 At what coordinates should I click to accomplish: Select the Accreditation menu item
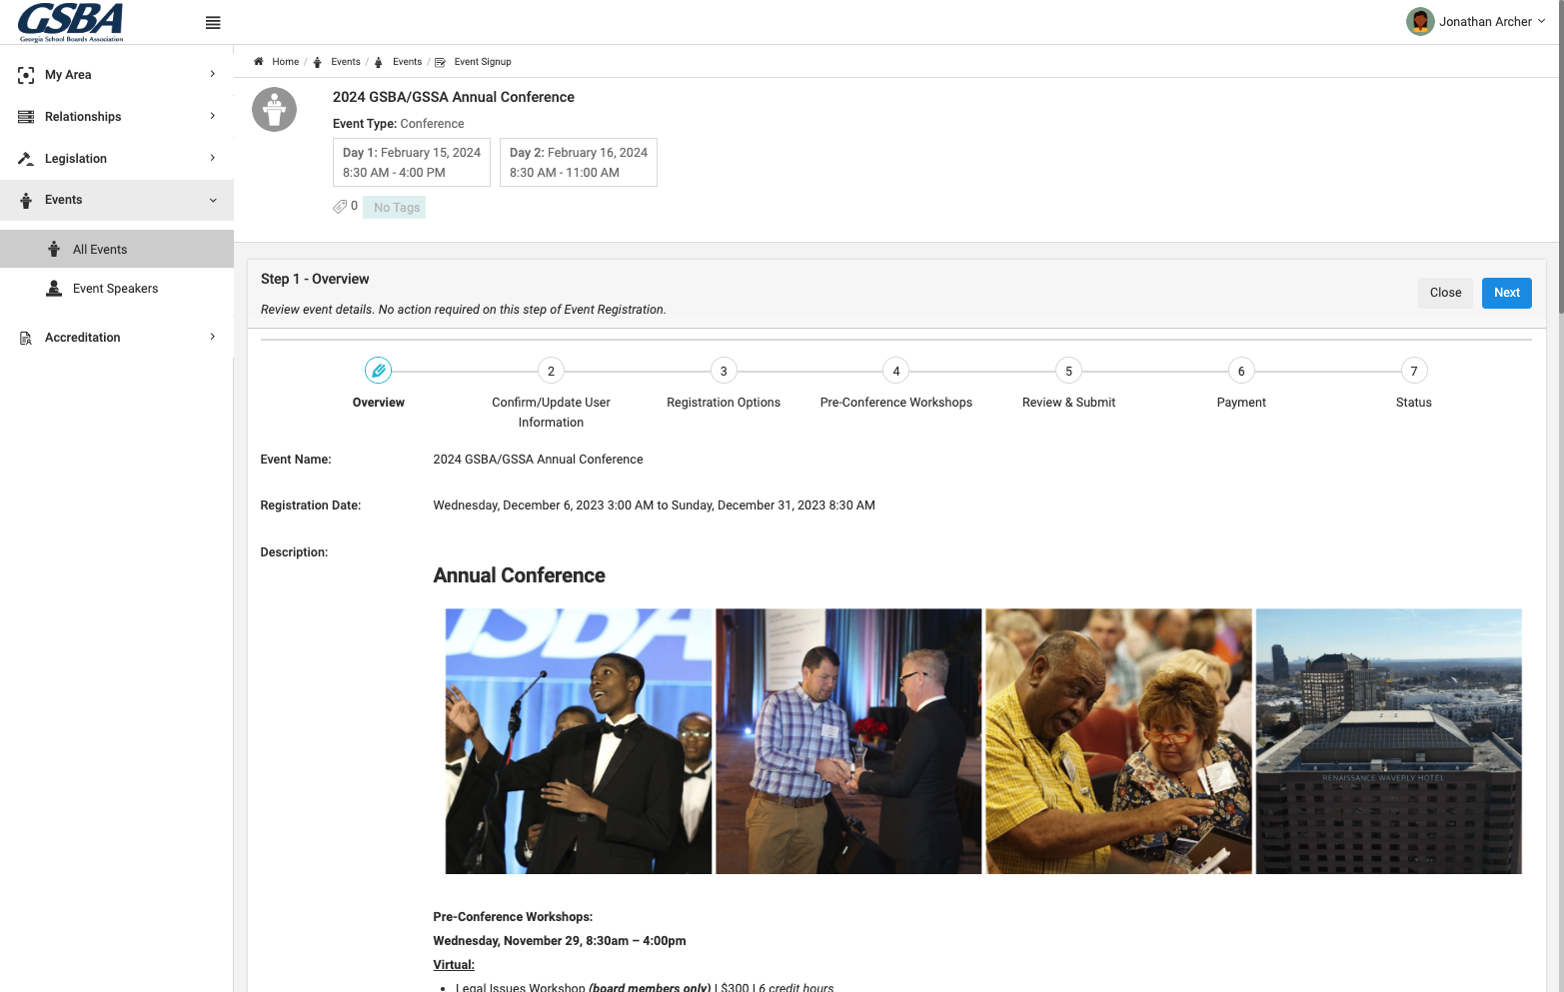pos(117,338)
